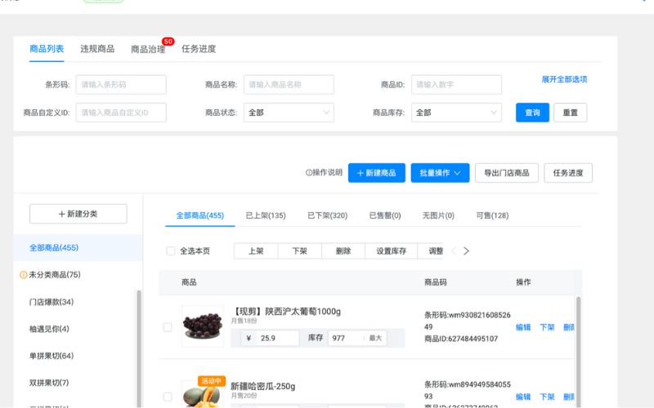Focus the 商品ID input field
Viewport: 654px width, 408px height.
pos(456,85)
